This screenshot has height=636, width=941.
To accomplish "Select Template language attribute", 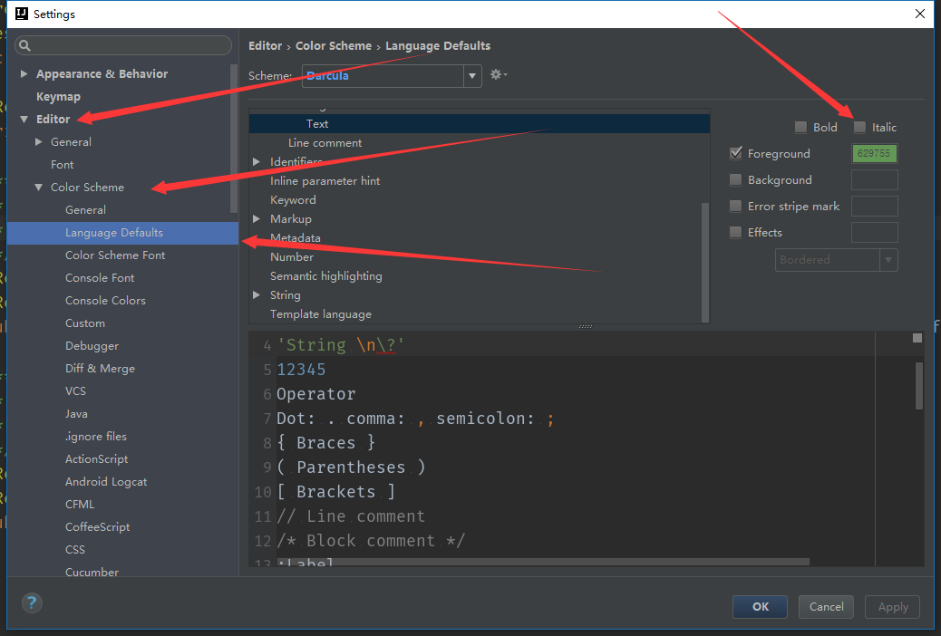I will [x=321, y=314].
